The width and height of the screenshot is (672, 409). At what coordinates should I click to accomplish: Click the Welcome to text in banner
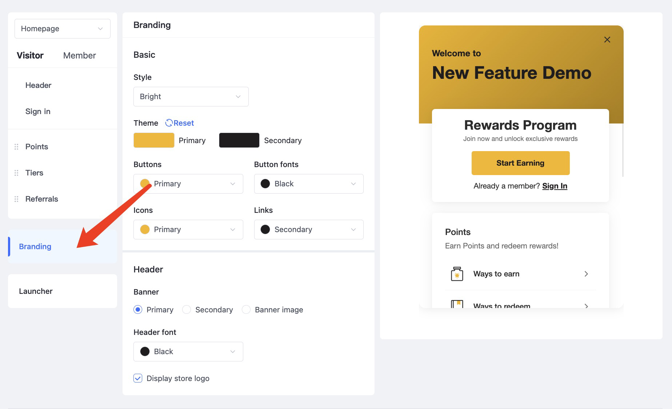[x=456, y=53]
